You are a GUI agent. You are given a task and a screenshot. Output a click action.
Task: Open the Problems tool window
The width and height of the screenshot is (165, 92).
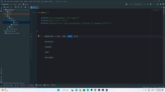pos(30,85)
